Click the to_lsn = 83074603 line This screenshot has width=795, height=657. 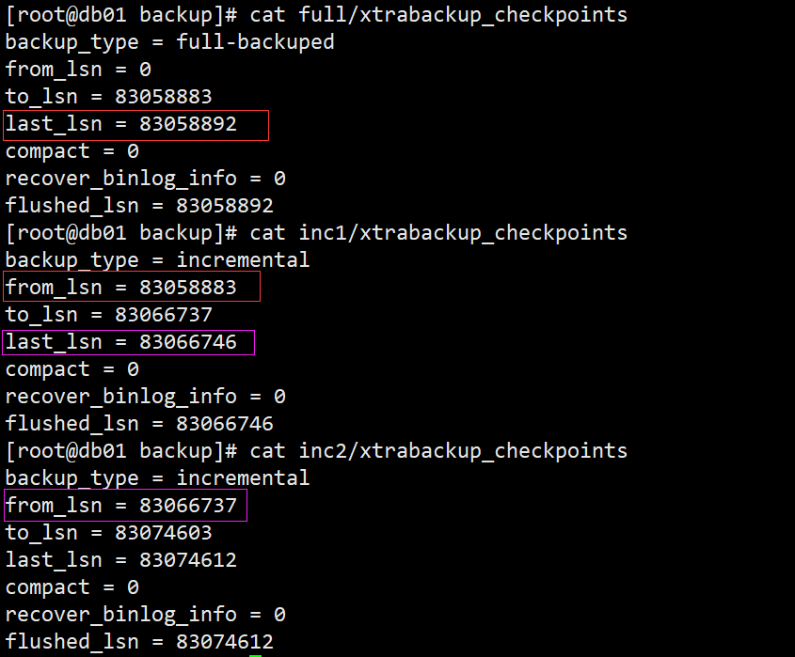pos(108,533)
